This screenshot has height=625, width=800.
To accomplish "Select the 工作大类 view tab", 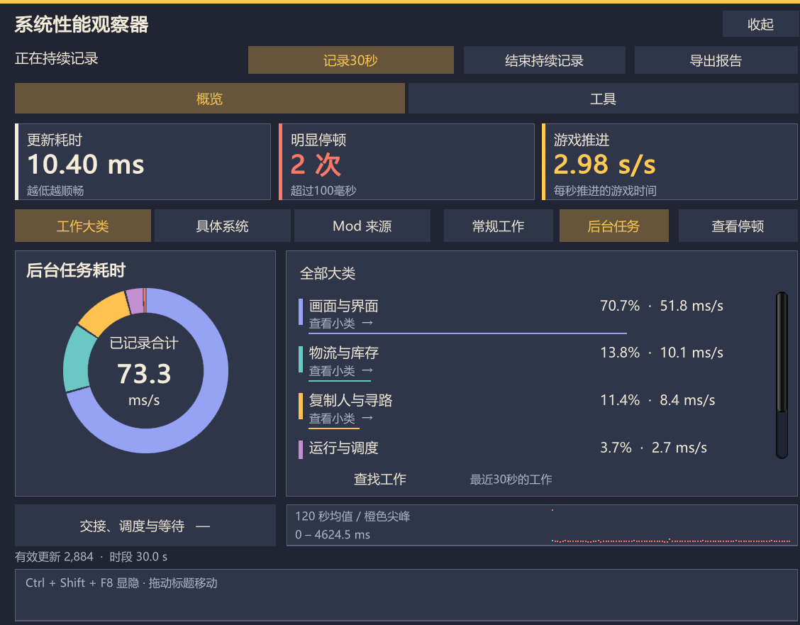I will coord(83,226).
